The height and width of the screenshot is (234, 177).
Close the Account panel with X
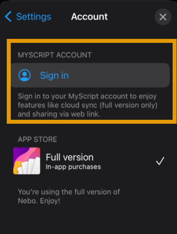[x=163, y=17]
